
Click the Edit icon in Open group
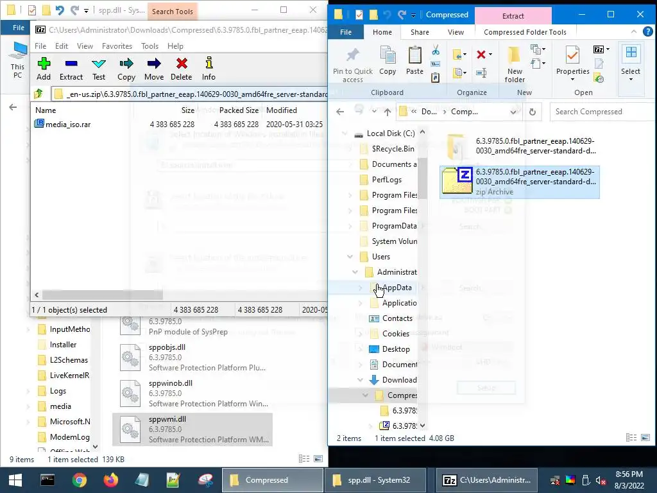tap(599, 64)
